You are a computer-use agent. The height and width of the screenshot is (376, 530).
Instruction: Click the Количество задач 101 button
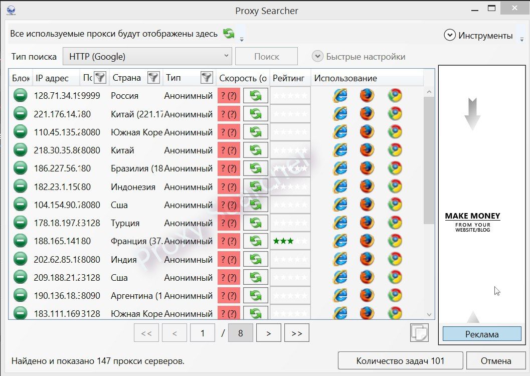[x=400, y=361]
